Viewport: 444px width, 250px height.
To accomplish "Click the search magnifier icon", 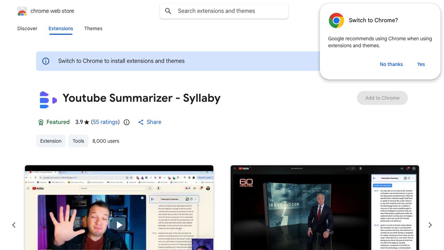I will [168, 11].
